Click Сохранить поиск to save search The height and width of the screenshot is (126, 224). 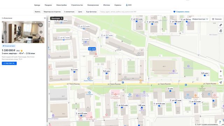click(x=183, y=12)
